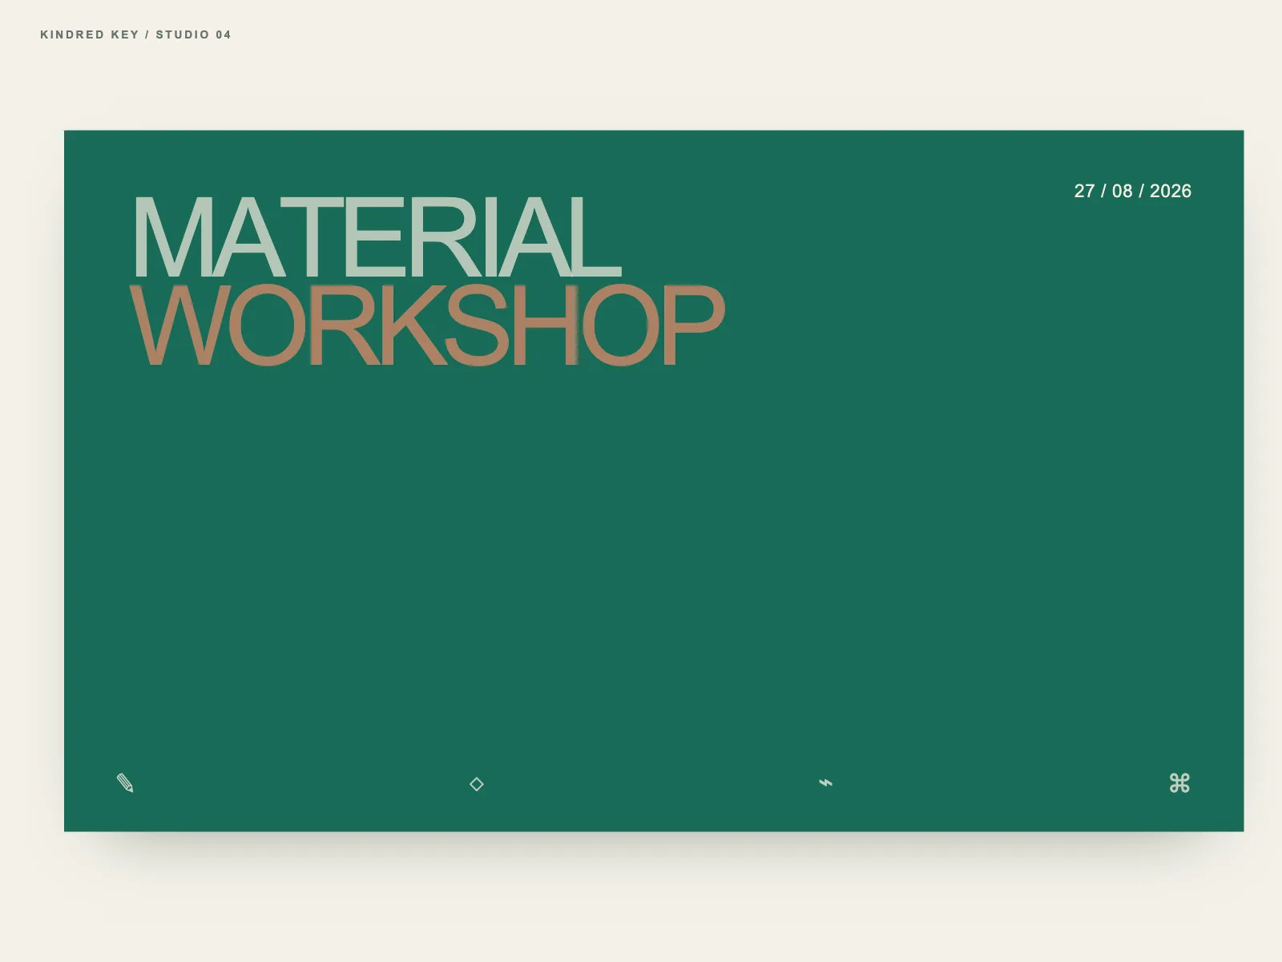This screenshot has height=962, width=1282.
Task: Click the lightning bolt icon
Action: (826, 782)
